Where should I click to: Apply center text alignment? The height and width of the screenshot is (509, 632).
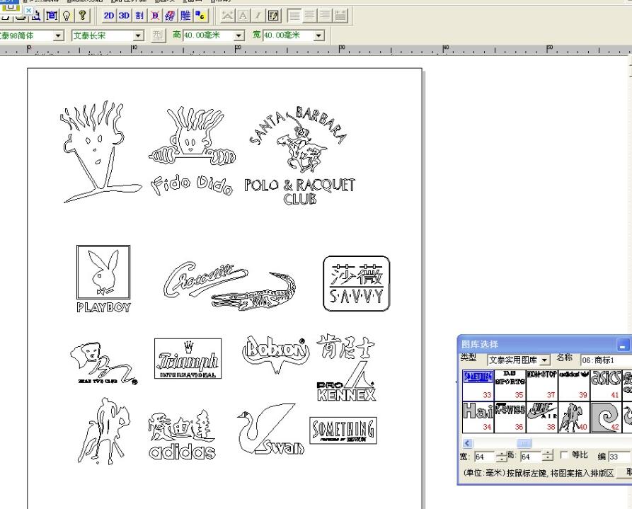pyautogui.click(x=310, y=16)
